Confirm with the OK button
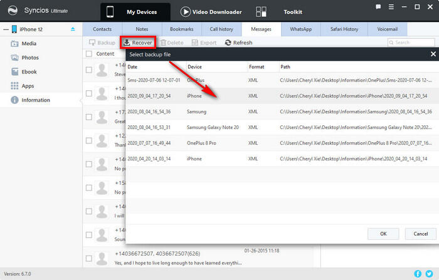This screenshot has height=280, width=439. coord(383,234)
